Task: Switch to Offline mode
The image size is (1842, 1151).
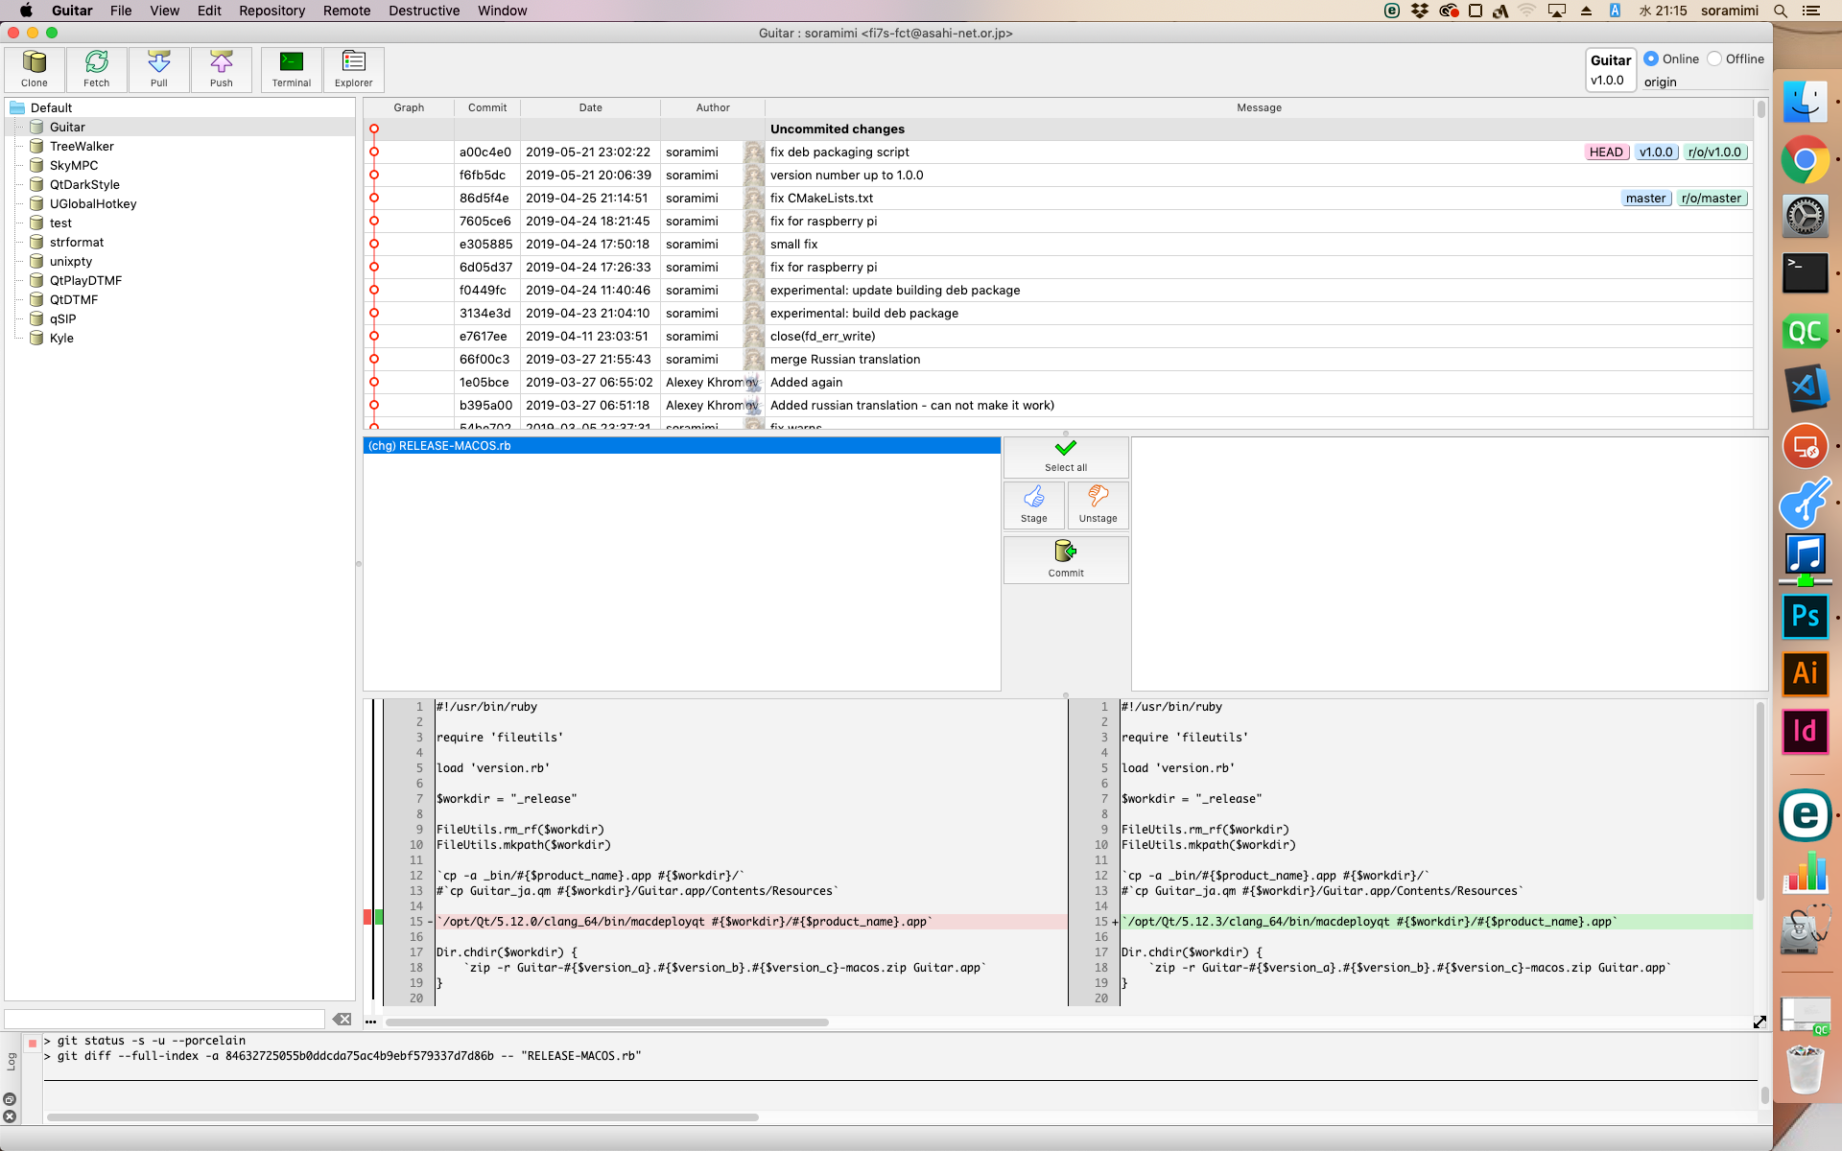Action: click(1714, 59)
